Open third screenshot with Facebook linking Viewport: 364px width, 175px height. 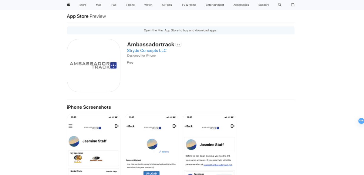209,145
